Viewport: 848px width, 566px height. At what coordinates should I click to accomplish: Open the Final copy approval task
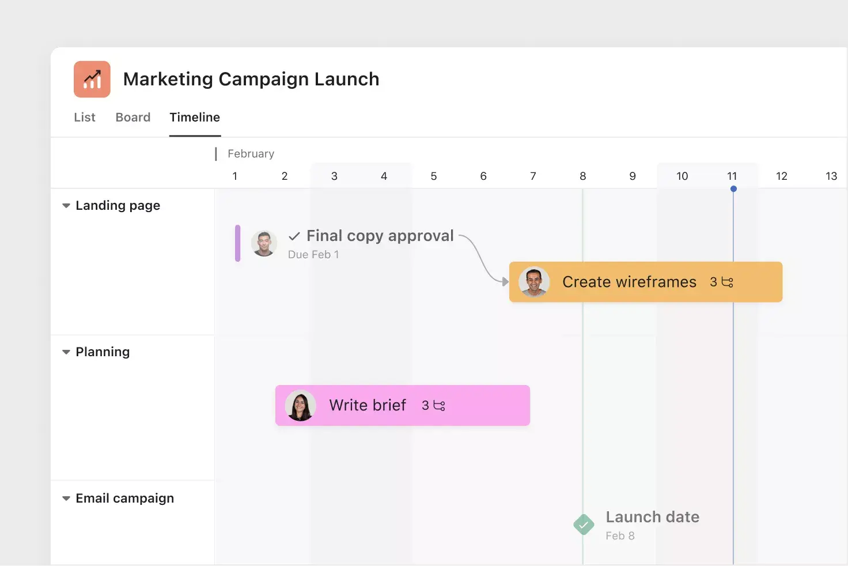(x=380, y=235)
